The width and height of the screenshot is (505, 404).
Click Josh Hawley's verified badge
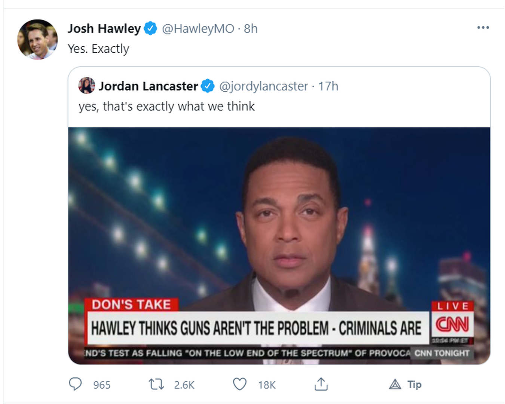tap(150, 28)
